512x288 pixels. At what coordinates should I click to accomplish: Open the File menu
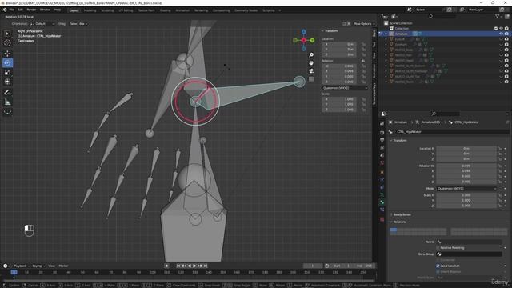pyautogui.click(x=12, y=10)
